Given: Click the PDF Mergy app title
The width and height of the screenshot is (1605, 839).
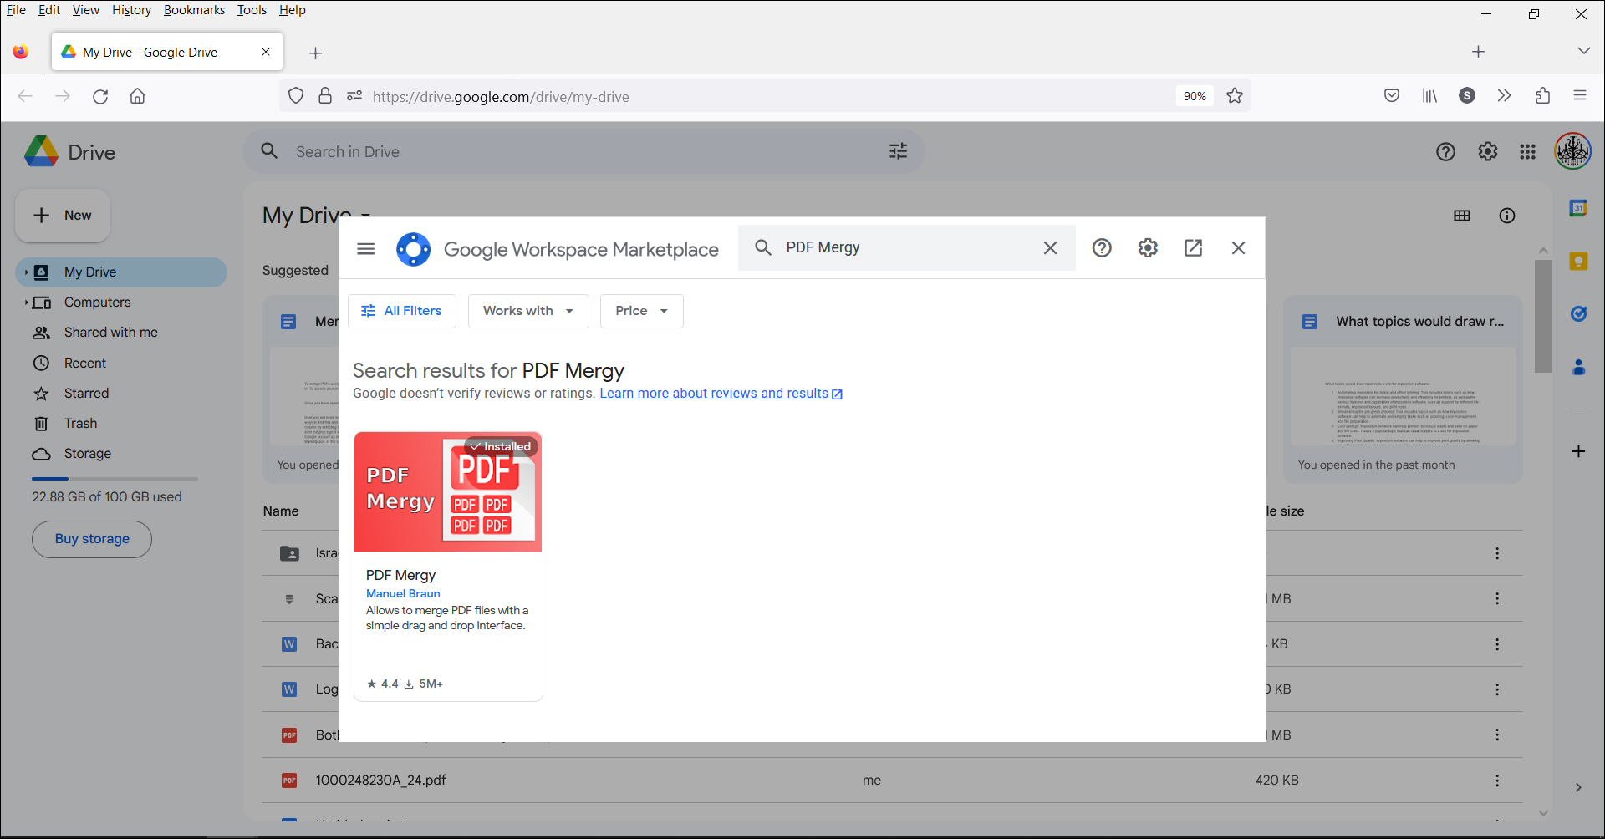Looking at the screenshot, I should (x=400, y=575).
